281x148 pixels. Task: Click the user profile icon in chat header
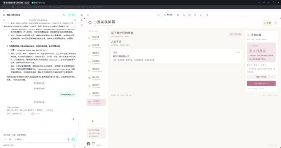[x=64, y=15]
